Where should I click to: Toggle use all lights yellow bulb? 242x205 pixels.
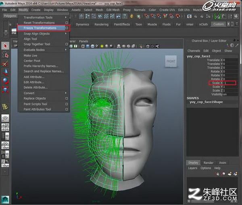tap(102, 46)
